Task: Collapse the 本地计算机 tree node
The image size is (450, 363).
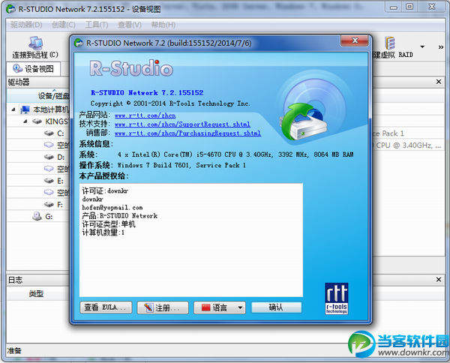Action: pyautogui.click(x=13, y=109)
